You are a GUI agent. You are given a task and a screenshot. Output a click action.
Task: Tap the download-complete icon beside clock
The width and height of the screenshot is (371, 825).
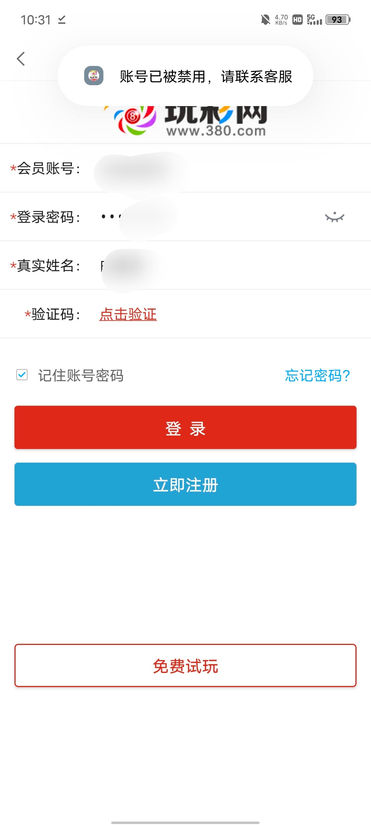(x=62, y=20)
